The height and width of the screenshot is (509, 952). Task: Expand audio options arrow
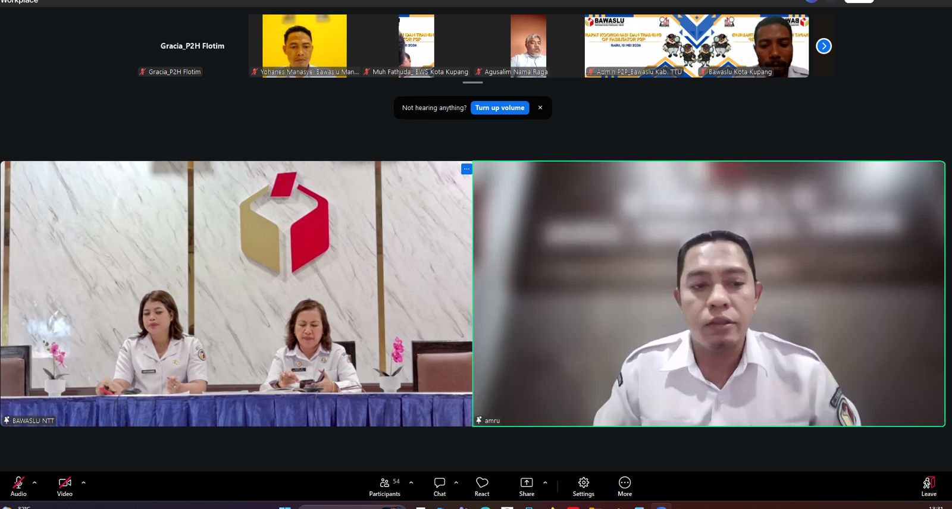tap(35, 482)
